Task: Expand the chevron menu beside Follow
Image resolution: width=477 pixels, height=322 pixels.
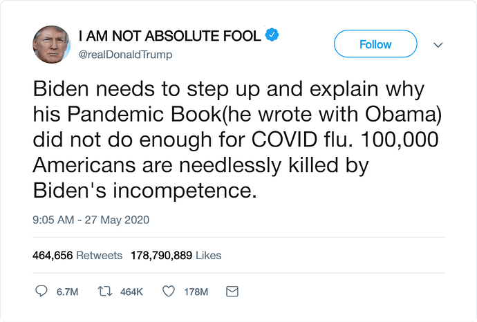Action: (x=437, y=45)
